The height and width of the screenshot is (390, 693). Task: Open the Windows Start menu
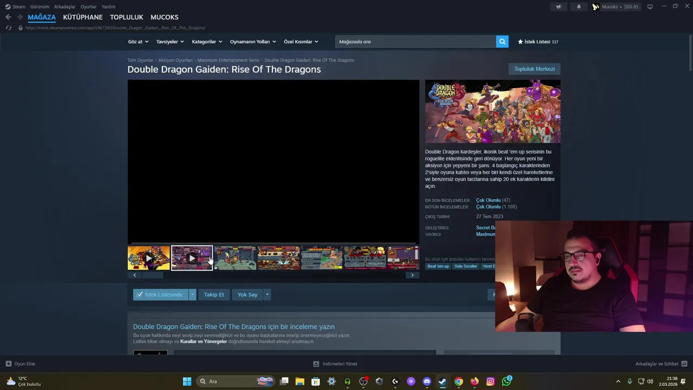point(187,381)
